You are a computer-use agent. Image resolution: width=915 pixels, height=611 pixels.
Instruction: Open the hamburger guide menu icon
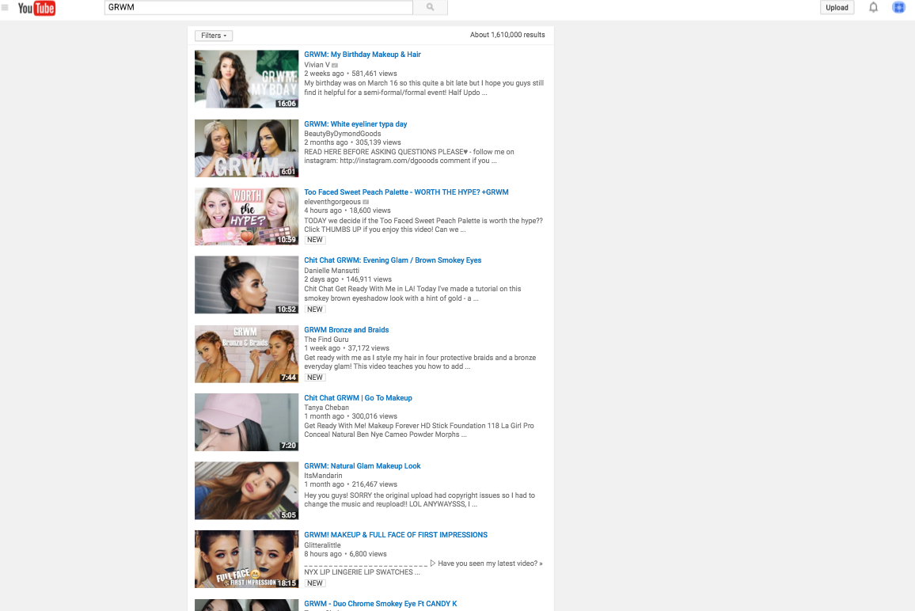(x=5, y=8)
